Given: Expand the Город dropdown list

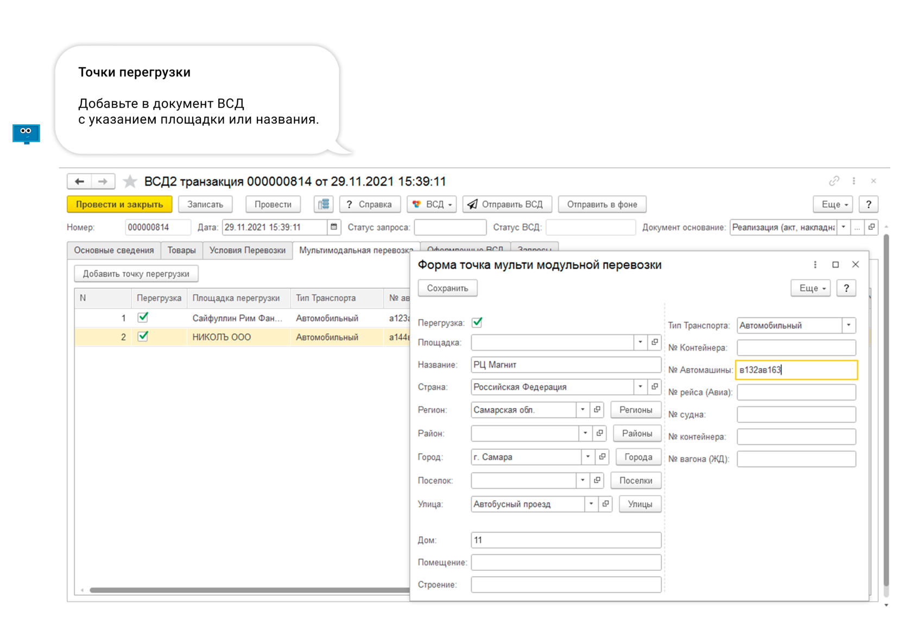Looking at the screenshot, I should 588,456.
